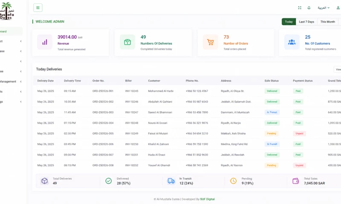Image resolution: width=341 pixels, height=204 pixels.
Task: Click the customers group icon
Action: [x=292, y=42]
